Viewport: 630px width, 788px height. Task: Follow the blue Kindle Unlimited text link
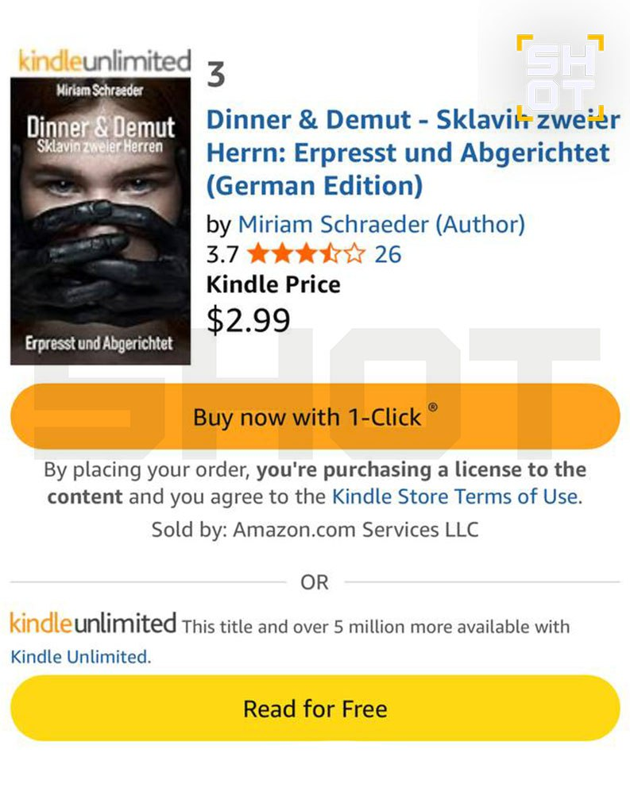click(79, 657)
